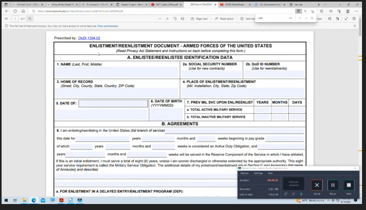366x210 pixels.
Task: Close the find on page bar
Action: coord(312,18)
